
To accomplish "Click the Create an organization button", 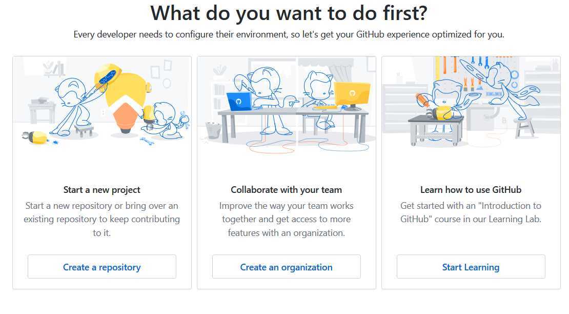I will click(x=287, y=267).
